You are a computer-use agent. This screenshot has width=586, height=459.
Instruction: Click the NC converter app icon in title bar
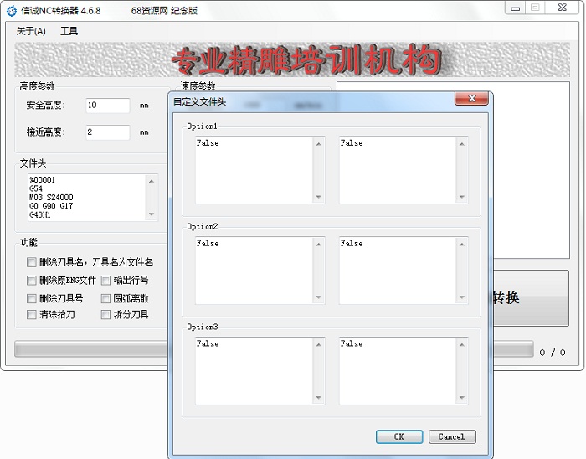(x=11, y=10)
